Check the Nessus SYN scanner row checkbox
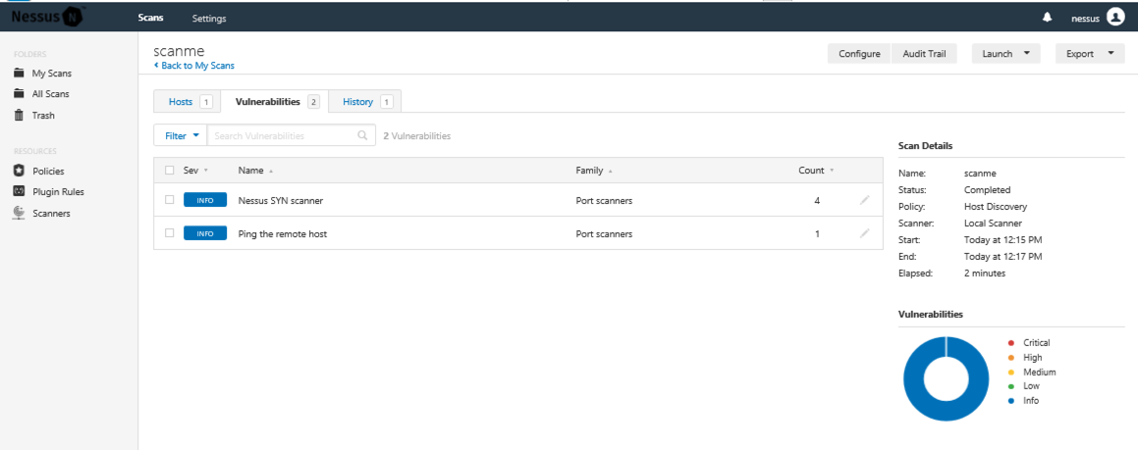 [170, 200]
